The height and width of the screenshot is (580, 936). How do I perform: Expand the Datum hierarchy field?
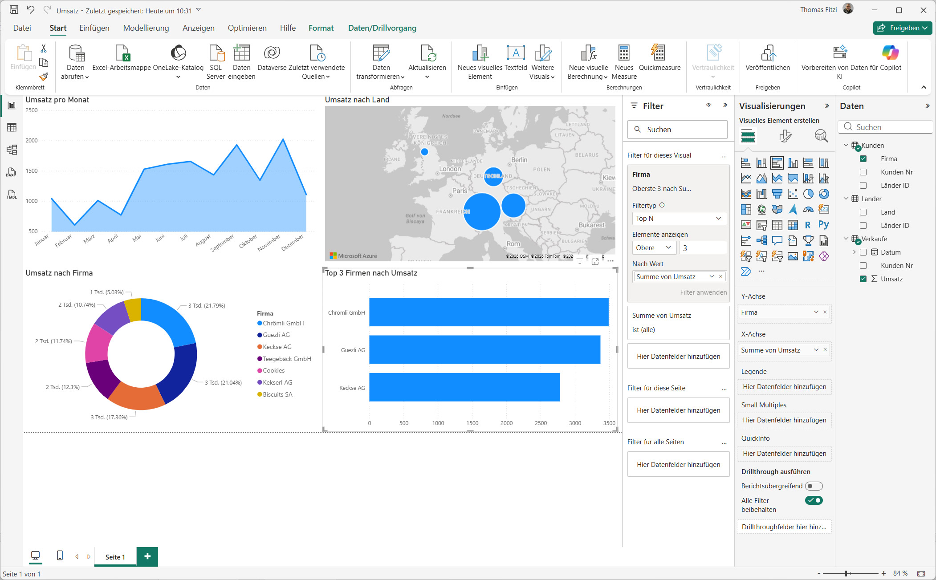click(x=854, y=252)
